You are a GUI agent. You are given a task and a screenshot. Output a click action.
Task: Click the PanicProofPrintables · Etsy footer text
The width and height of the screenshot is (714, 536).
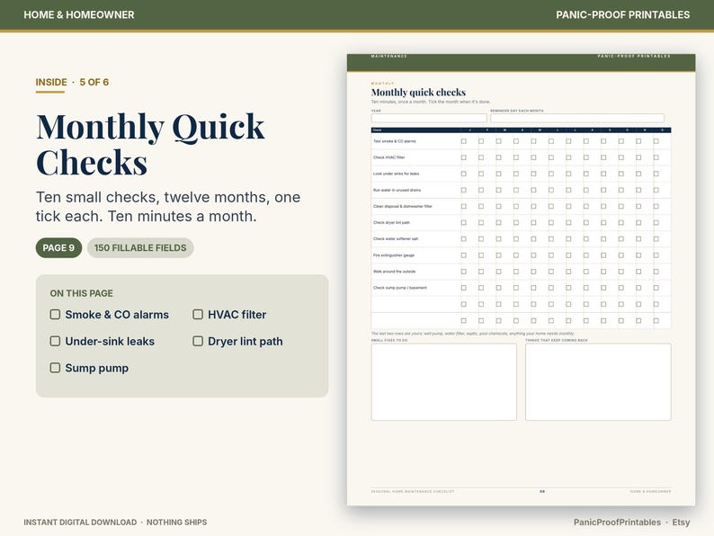click(x=631, y=523)
